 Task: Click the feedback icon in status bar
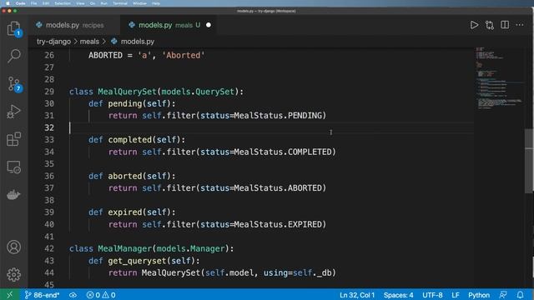(503, 295)
